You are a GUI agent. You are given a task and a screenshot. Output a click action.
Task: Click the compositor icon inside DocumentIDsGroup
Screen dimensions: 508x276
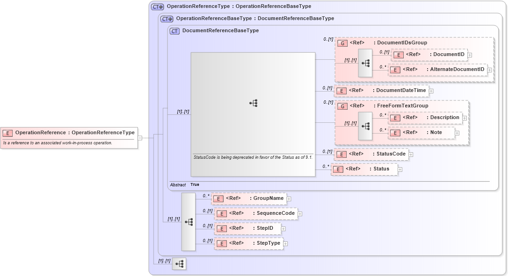click(365, 63)
